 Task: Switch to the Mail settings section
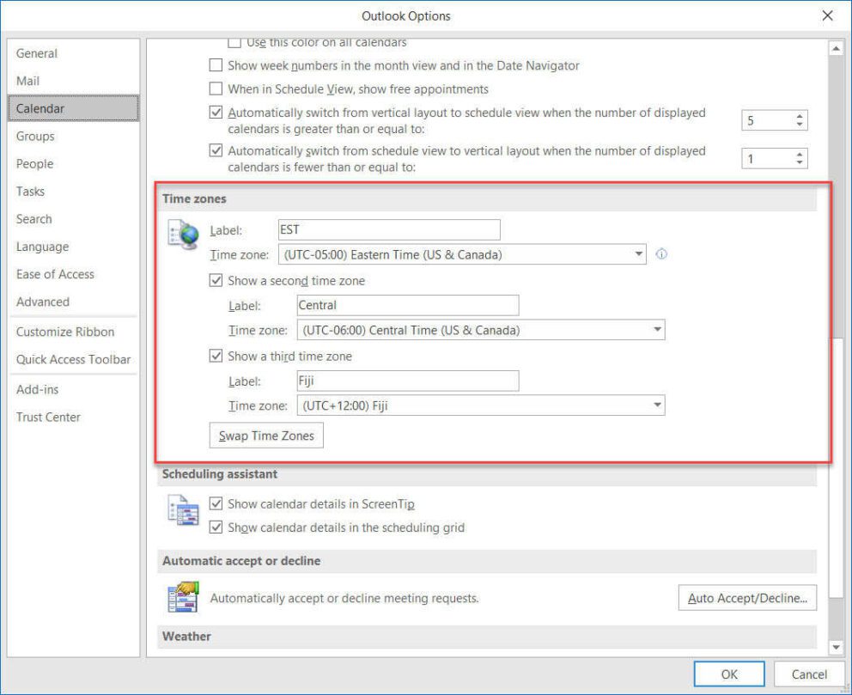26,80
